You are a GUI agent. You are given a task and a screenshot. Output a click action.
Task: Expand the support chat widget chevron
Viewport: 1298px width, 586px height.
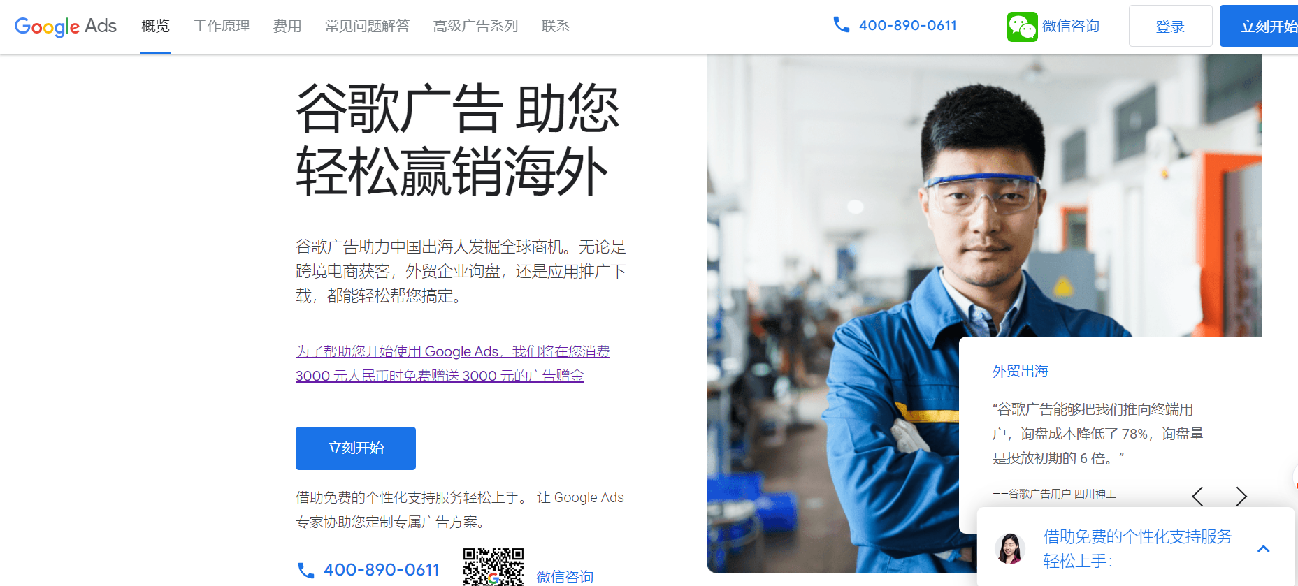click(x=1263, y=549)
